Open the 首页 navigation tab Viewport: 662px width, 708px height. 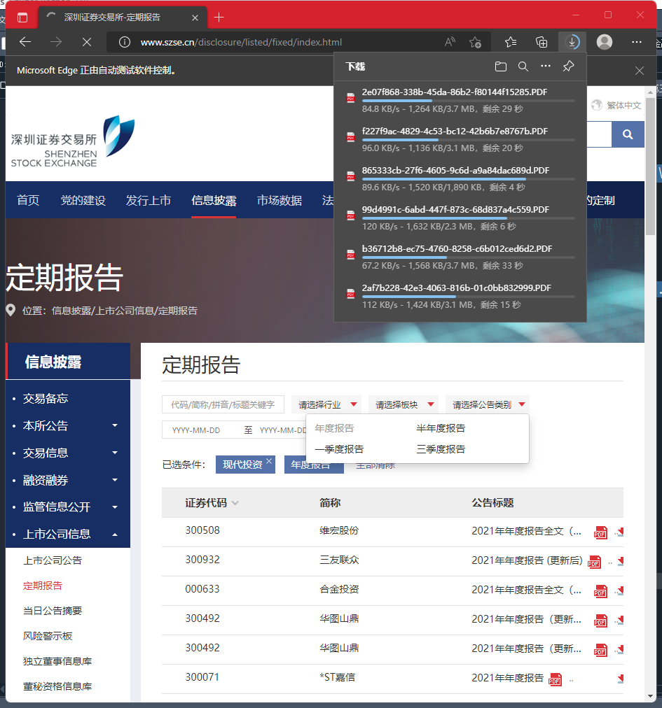pyautogui.click(x=28, y=200)
